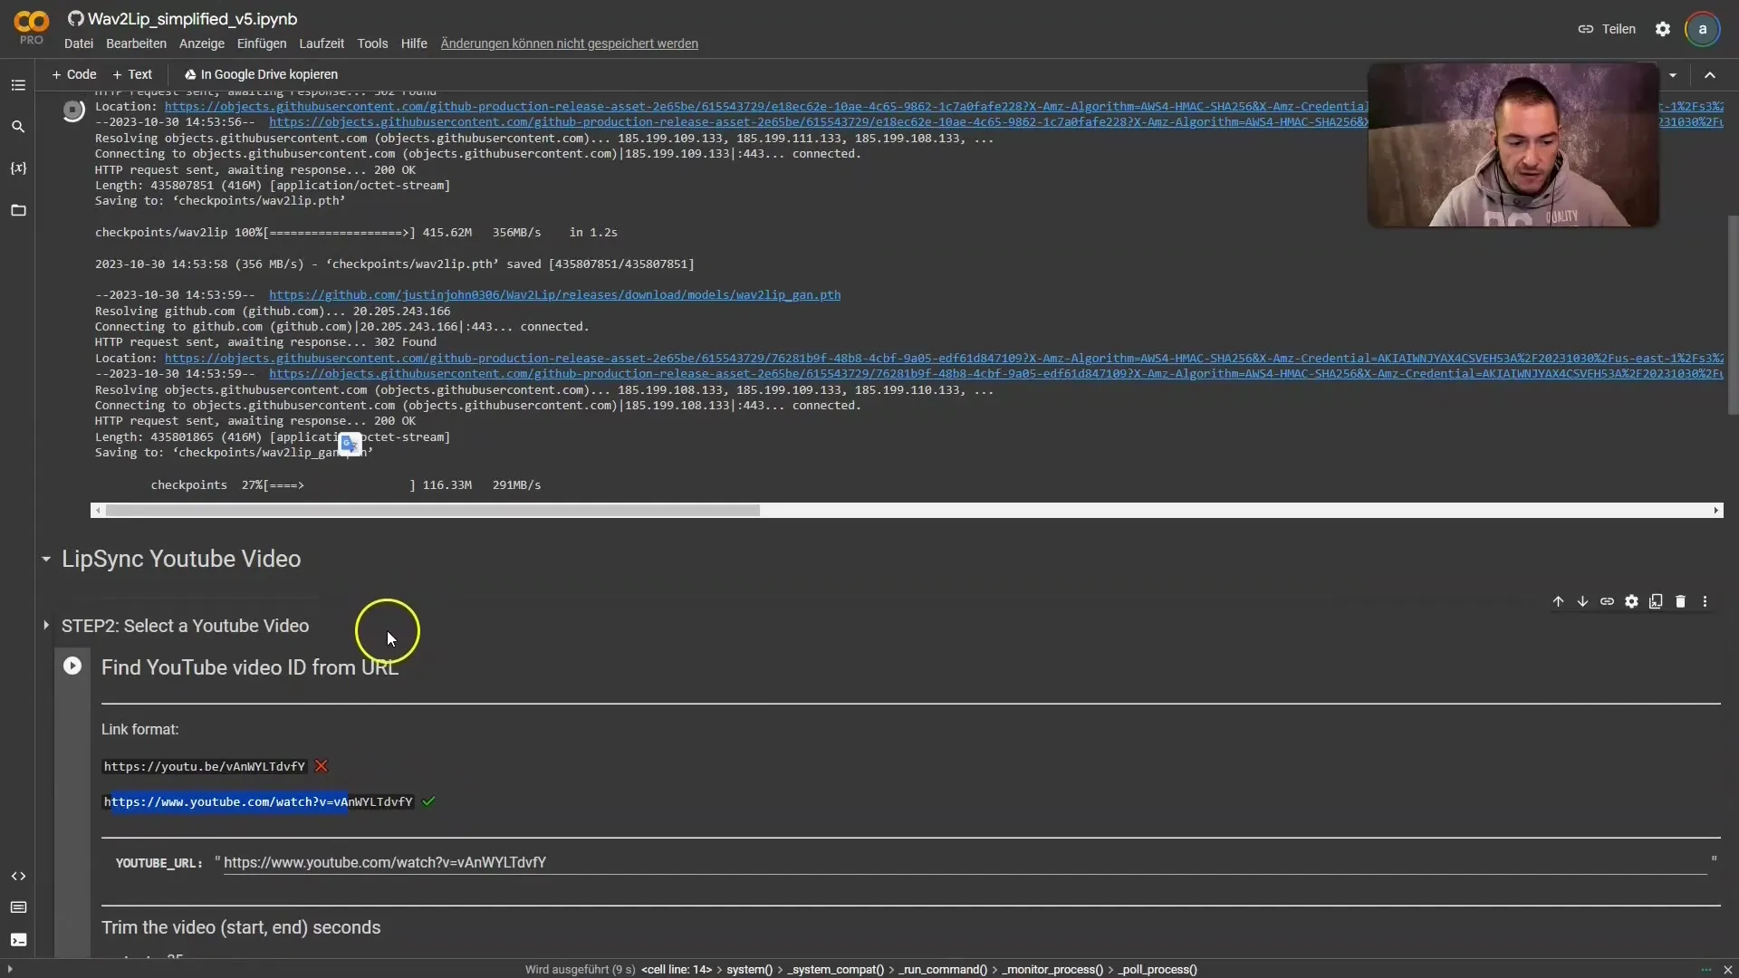1739x978 pixels.
Task: Click the valid YouTube URL link
Action: [257, 801]
